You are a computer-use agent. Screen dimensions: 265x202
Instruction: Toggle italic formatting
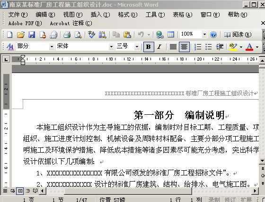click(x=159, y=47)
